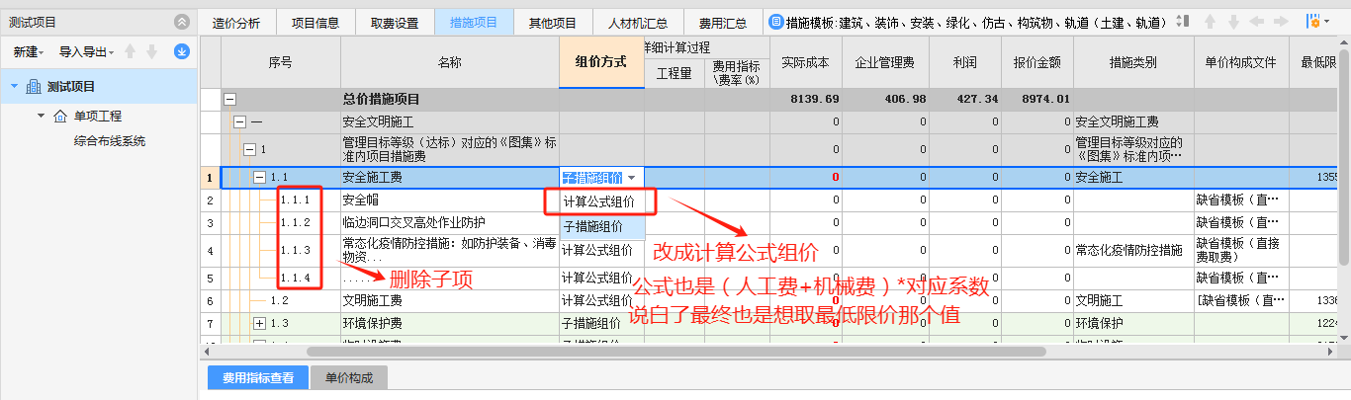
Task: Switch to 造价分析 tab
Action: [237, 22]
